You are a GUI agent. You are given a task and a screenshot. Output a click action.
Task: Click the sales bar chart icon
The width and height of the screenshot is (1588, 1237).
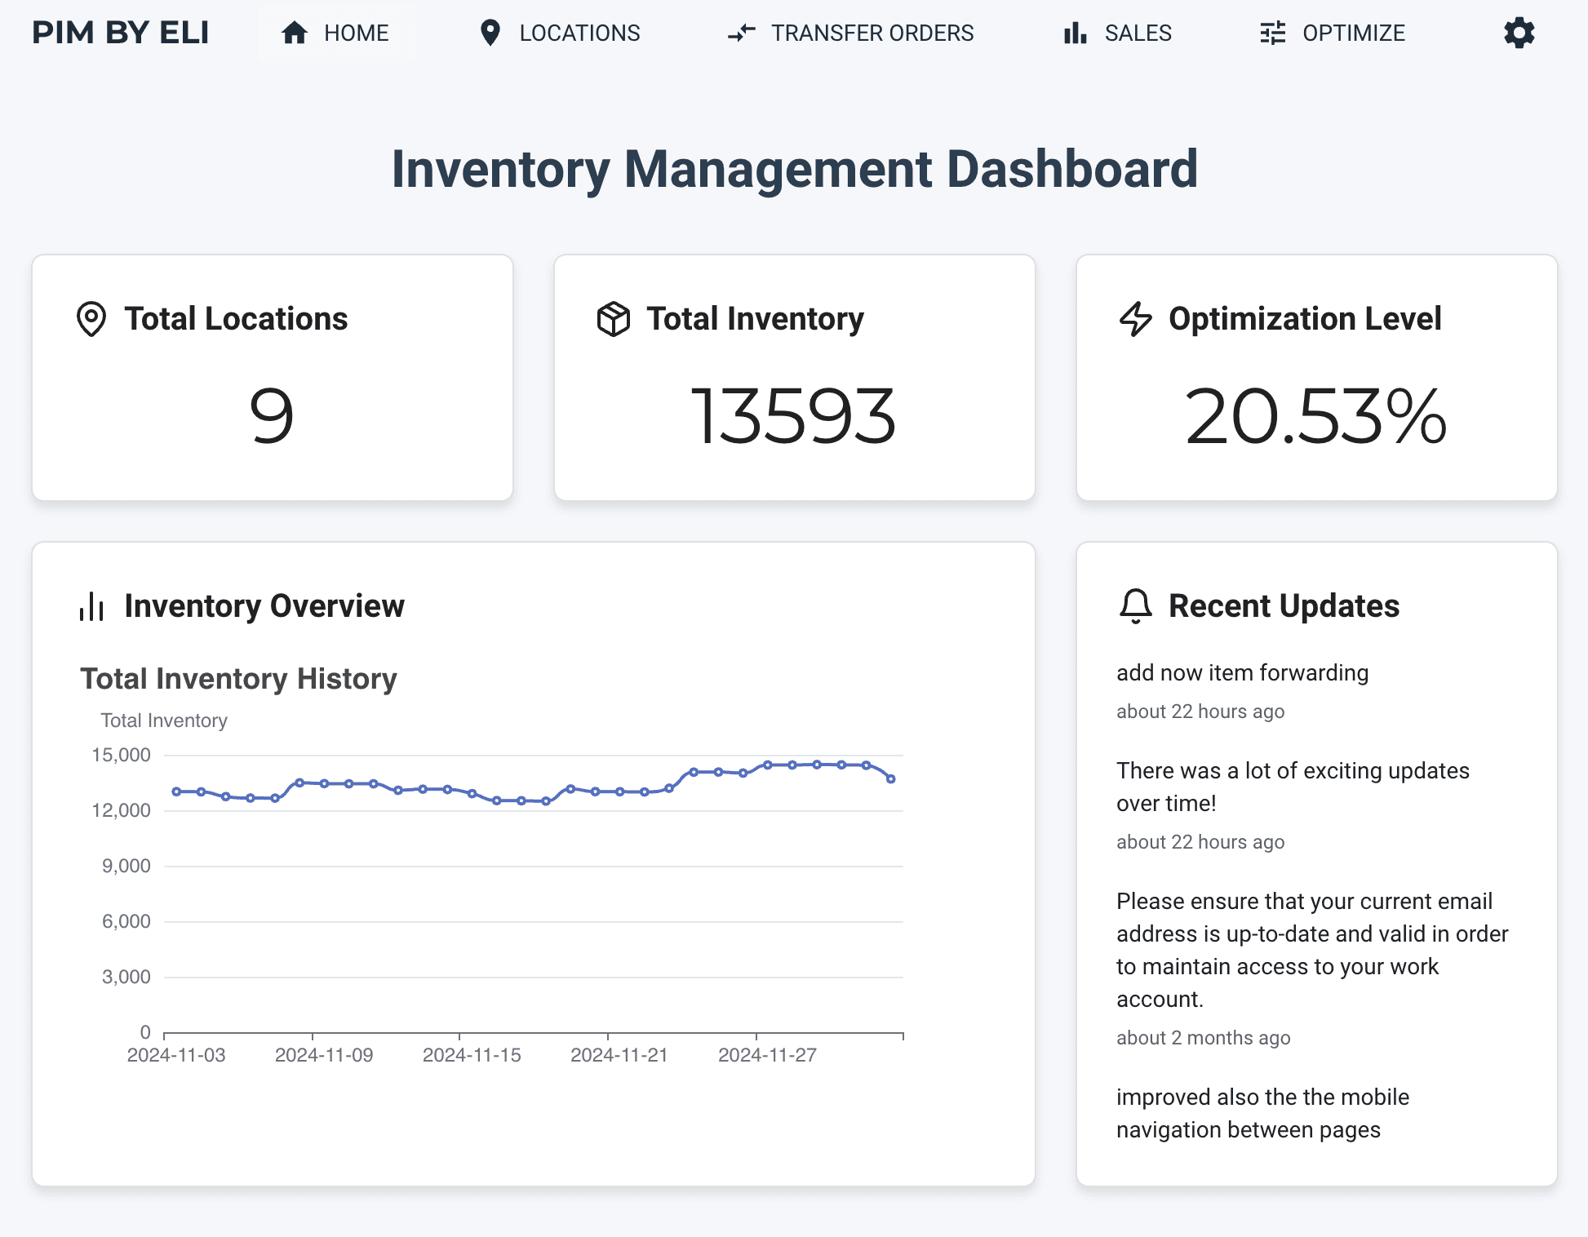pos(1076,33)
